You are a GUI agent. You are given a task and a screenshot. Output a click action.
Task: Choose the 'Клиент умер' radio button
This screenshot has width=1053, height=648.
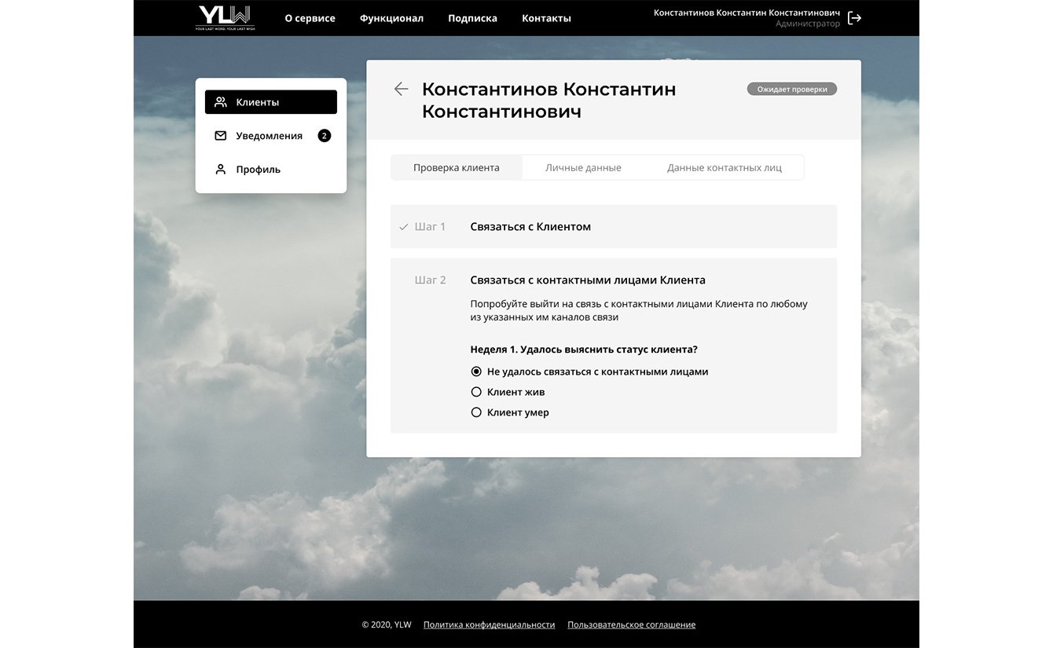coord(476,412)
